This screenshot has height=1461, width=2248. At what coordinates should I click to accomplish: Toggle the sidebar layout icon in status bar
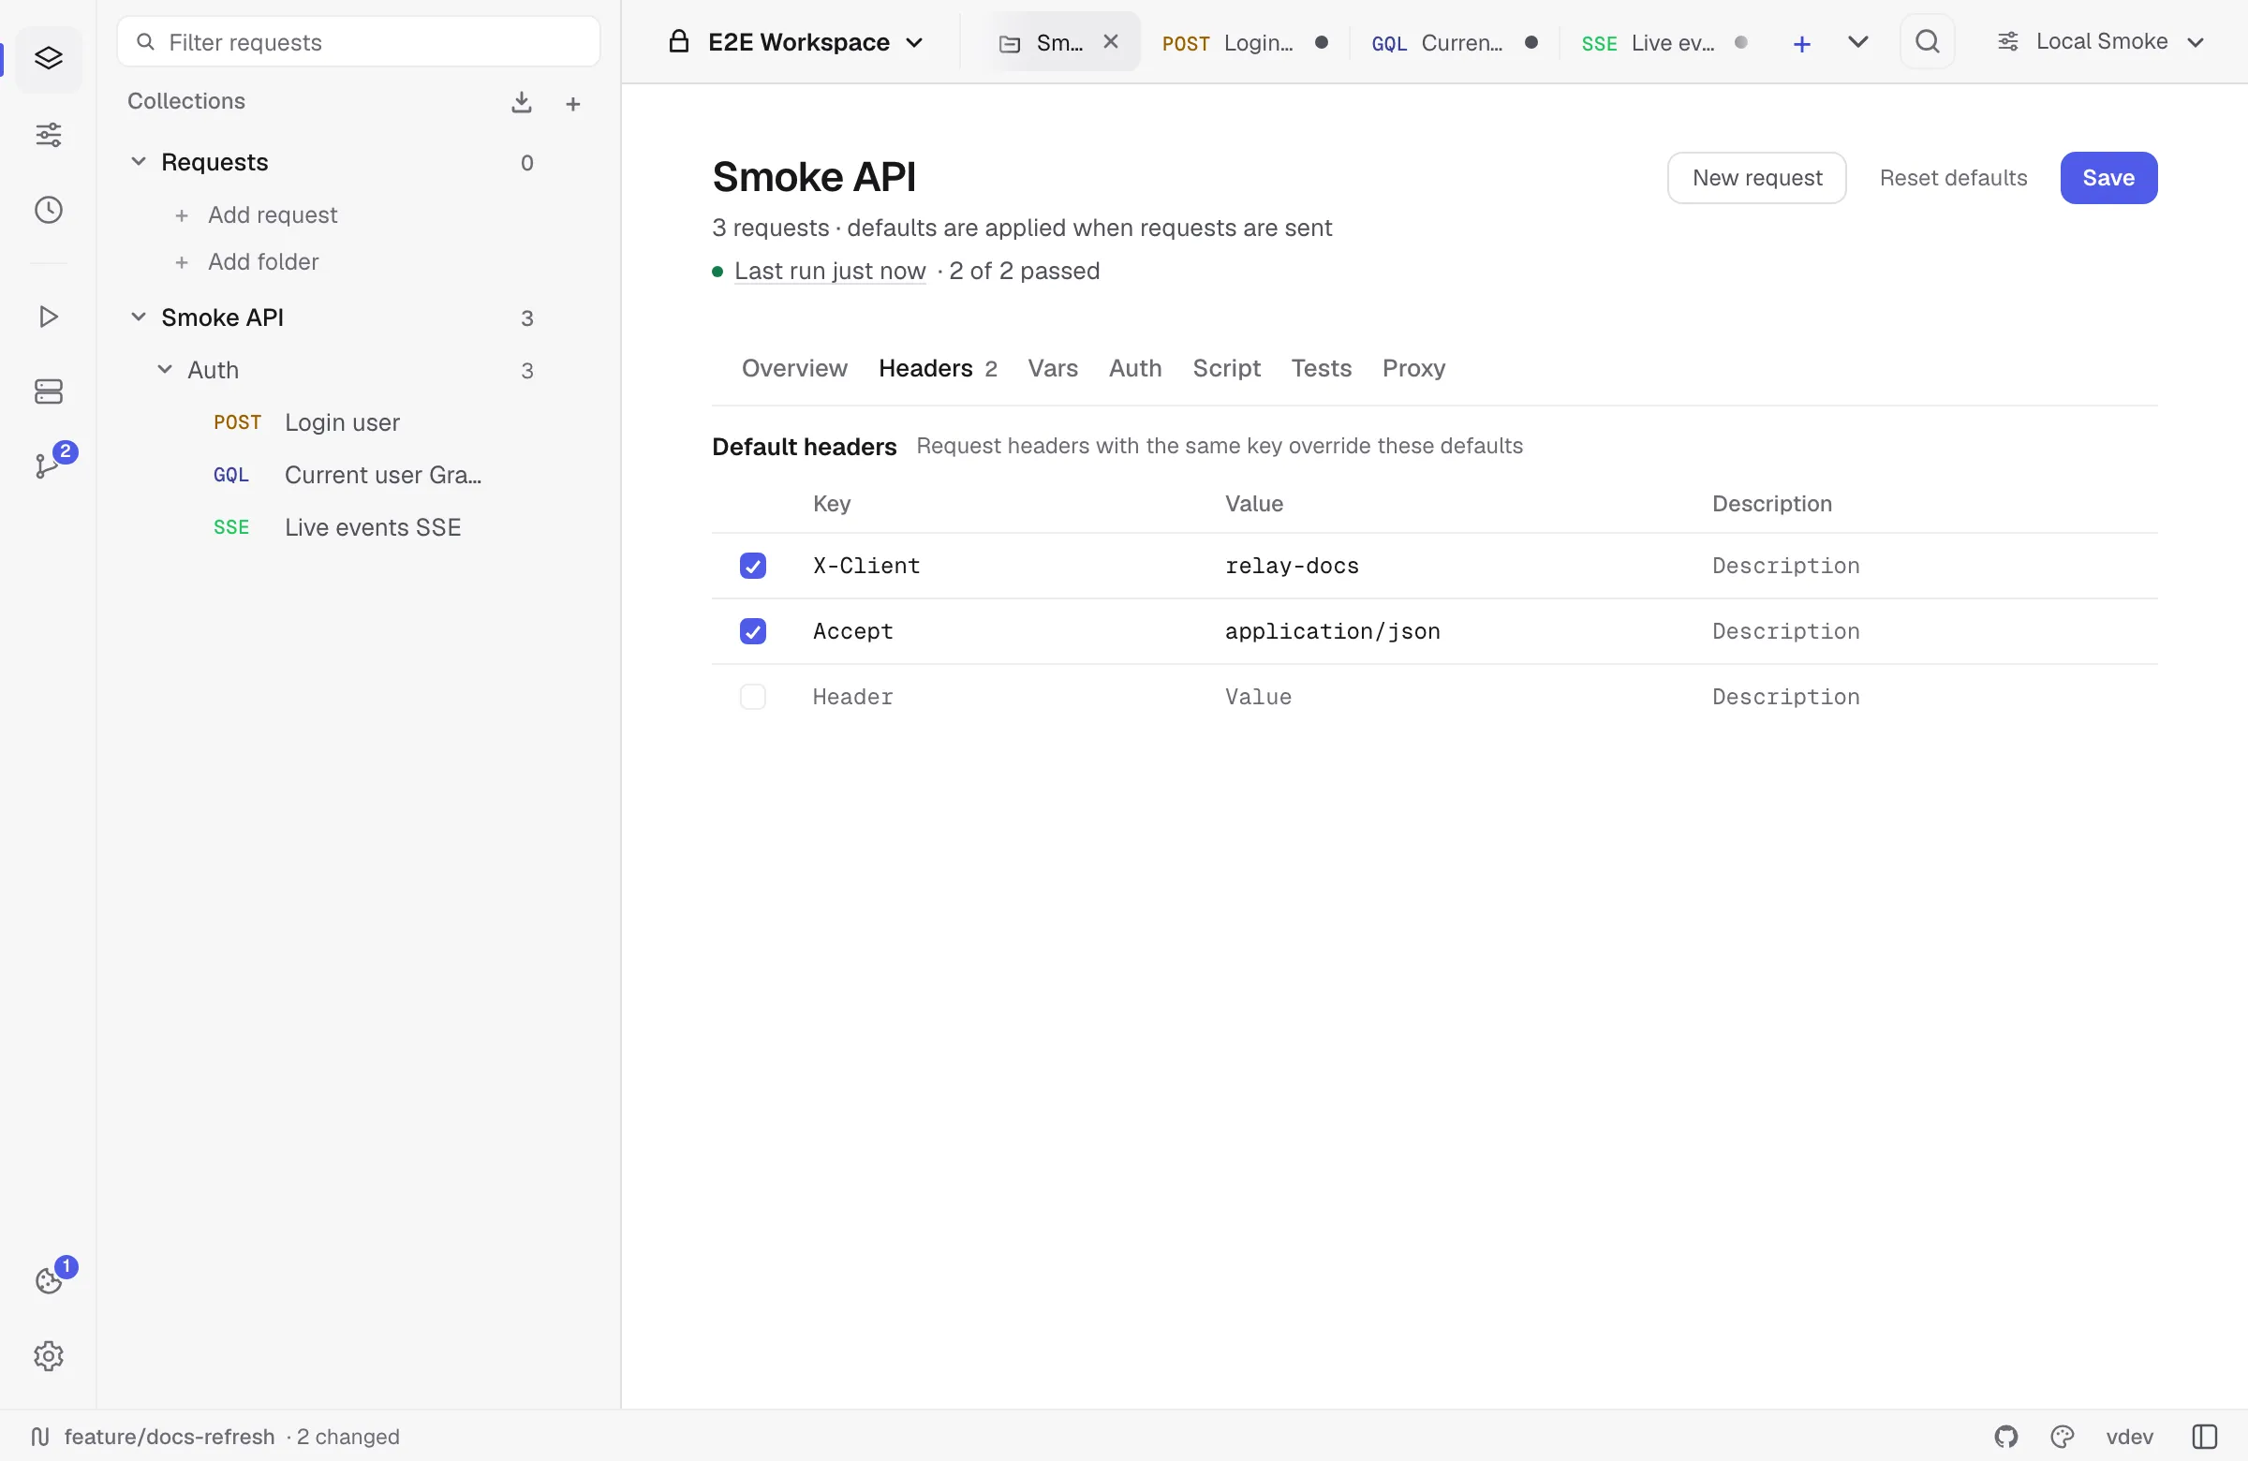pyautogui.click(x=2205, y=1437)
